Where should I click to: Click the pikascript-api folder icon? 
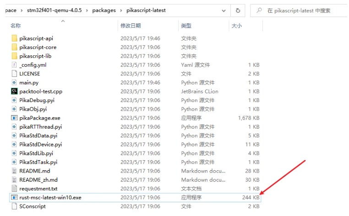tap(14, 38)
